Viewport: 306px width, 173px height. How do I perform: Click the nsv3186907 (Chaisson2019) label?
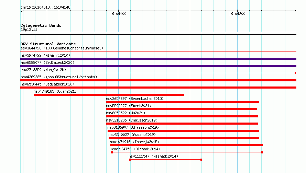click(133, 127)
